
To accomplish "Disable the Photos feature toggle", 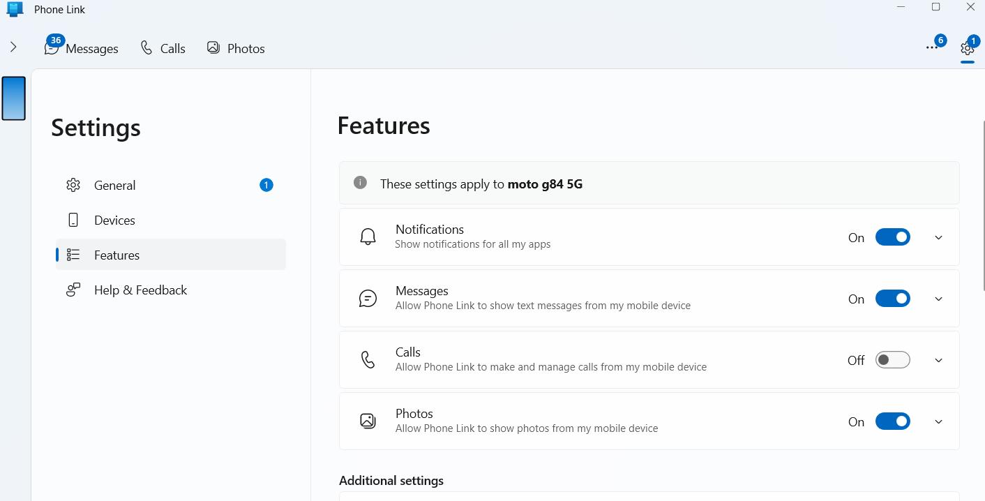I will coord(893,421).
